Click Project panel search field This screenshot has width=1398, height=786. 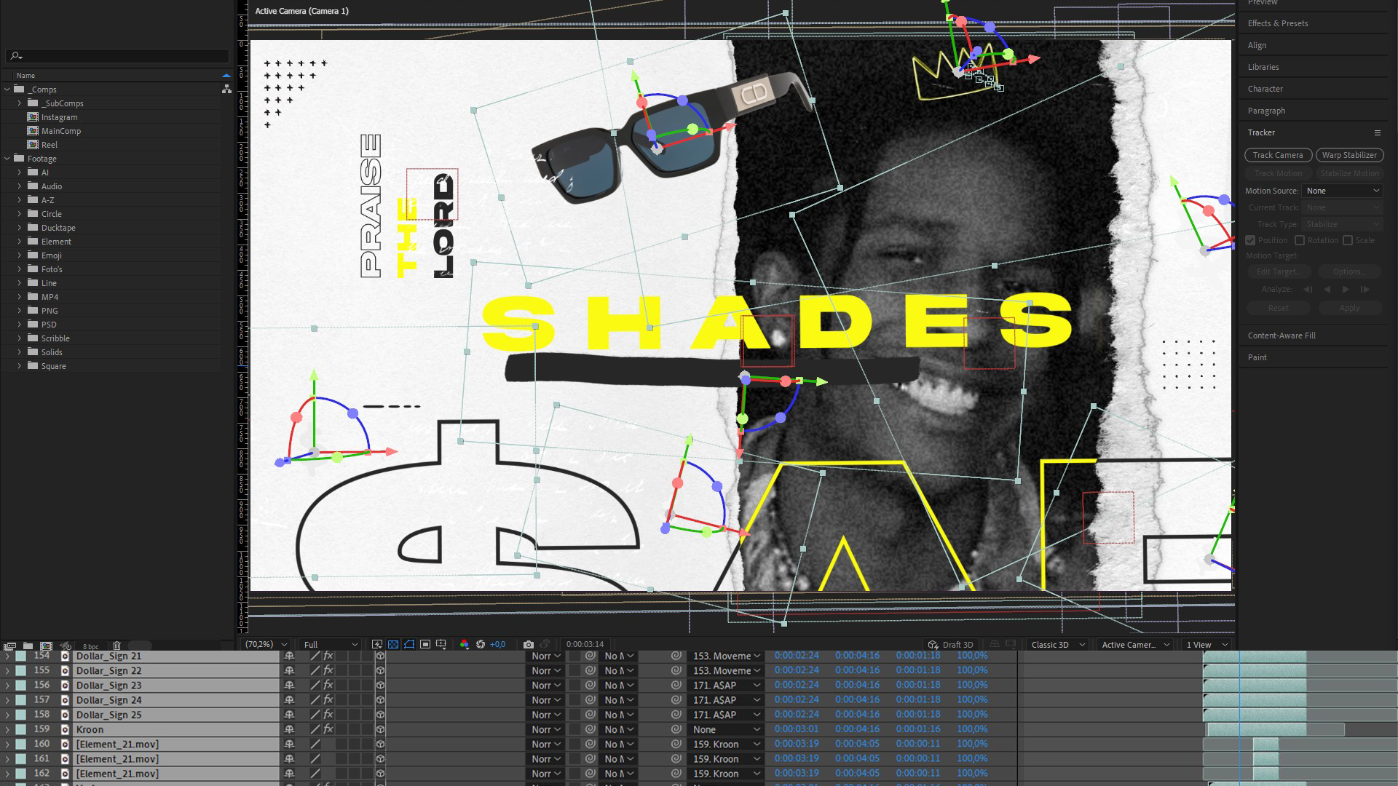point(117,56)
